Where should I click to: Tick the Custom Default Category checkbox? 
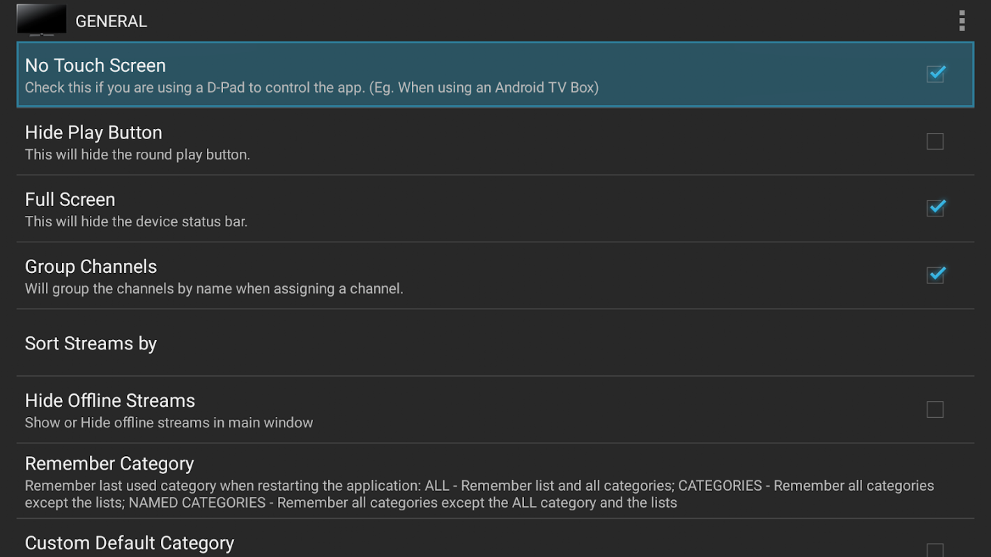pyautogui.click(x=935, y=550)
